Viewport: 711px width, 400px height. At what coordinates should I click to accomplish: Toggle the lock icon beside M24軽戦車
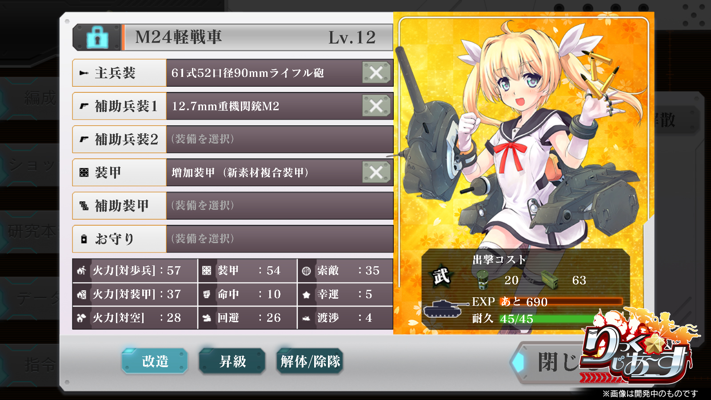click(97, 37)
